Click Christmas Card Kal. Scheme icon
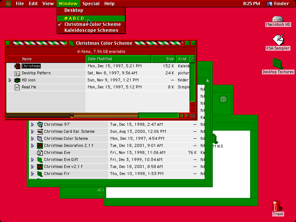The image size is (296, 222). coord(40,132)
